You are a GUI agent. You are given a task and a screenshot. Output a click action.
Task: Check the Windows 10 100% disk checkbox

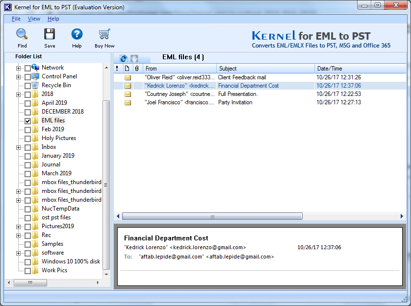pos(27,262)
